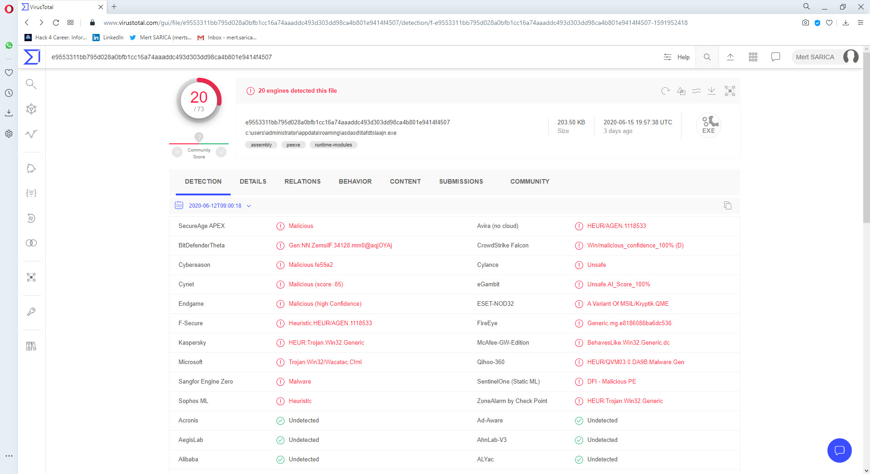Viewport: 870px width, 474px height.
Task: Open the retrohunt circular icon in the left sidebar
Action: click(x=31, y=218)
